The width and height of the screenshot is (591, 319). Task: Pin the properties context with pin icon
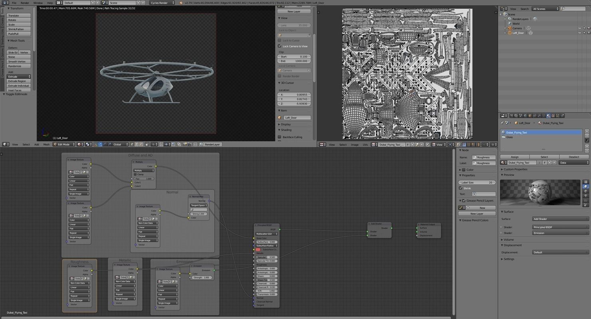coord(502,123)
